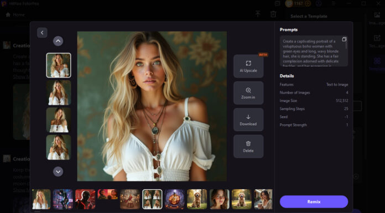Image resolution: width=385 pixels, height=213 pixels.
Task: Click the upload arrow icon in top bar
Action: click(x=258, y=14)
